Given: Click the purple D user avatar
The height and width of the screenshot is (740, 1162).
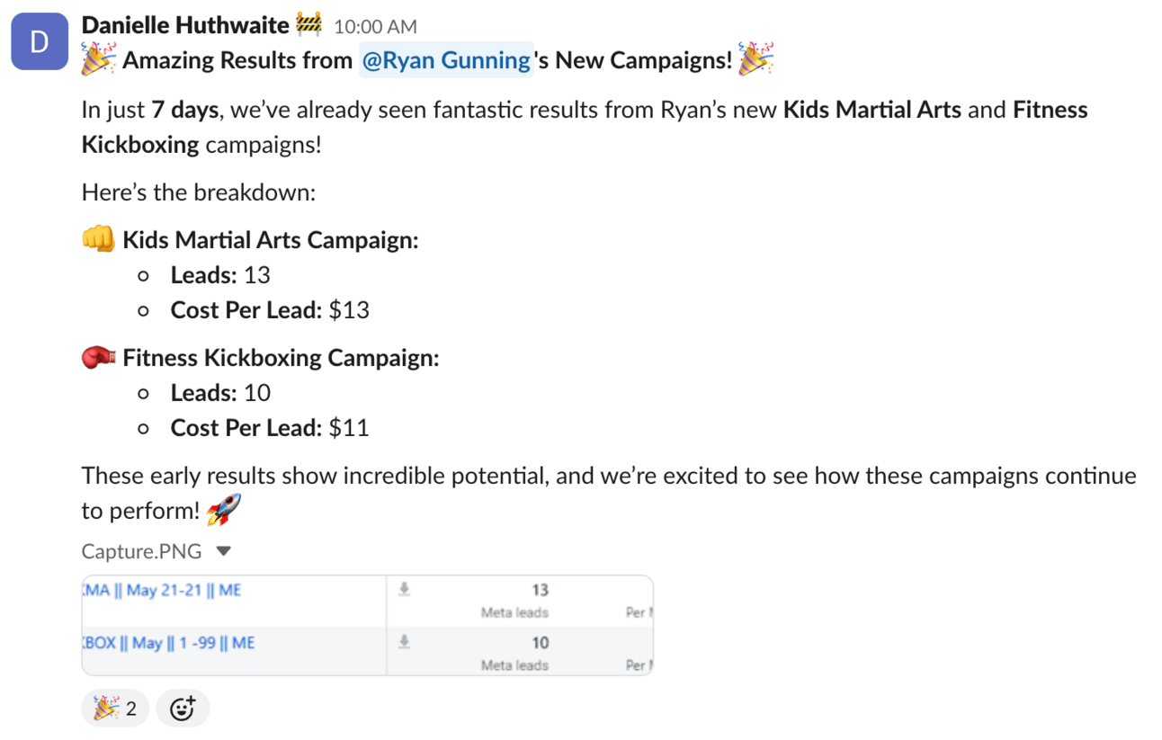Looking at the screenshot, I should pyautogui.click(x=40, y=41).
